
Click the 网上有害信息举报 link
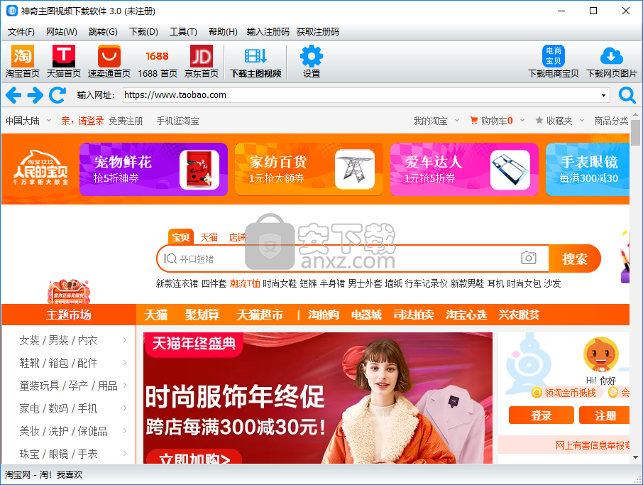(593, 445)
